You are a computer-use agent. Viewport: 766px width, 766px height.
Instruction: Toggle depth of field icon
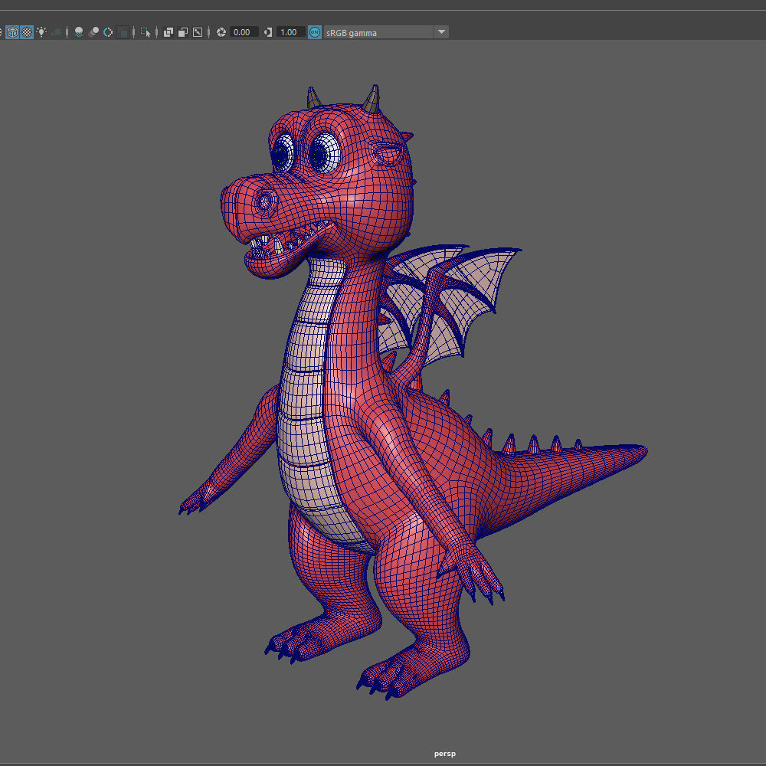coord(123,32)
